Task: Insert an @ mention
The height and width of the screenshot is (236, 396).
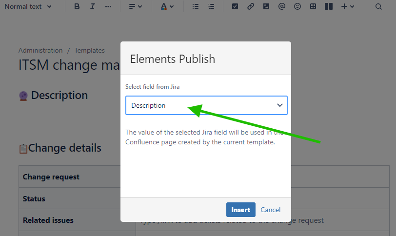Action: [x=281, y=7]
